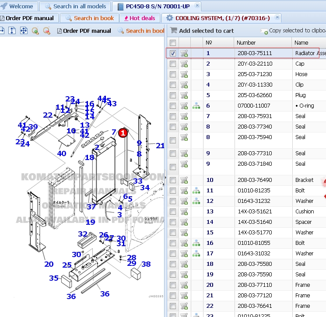The height and width of the screenshot is (317, 326).
Task: Click the red callout 1 in diagram
Action: click(123, 133)
